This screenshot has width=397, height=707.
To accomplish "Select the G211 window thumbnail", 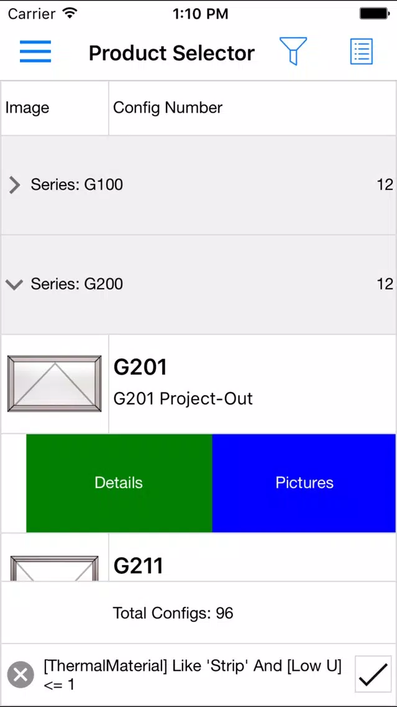I will 55,568.
